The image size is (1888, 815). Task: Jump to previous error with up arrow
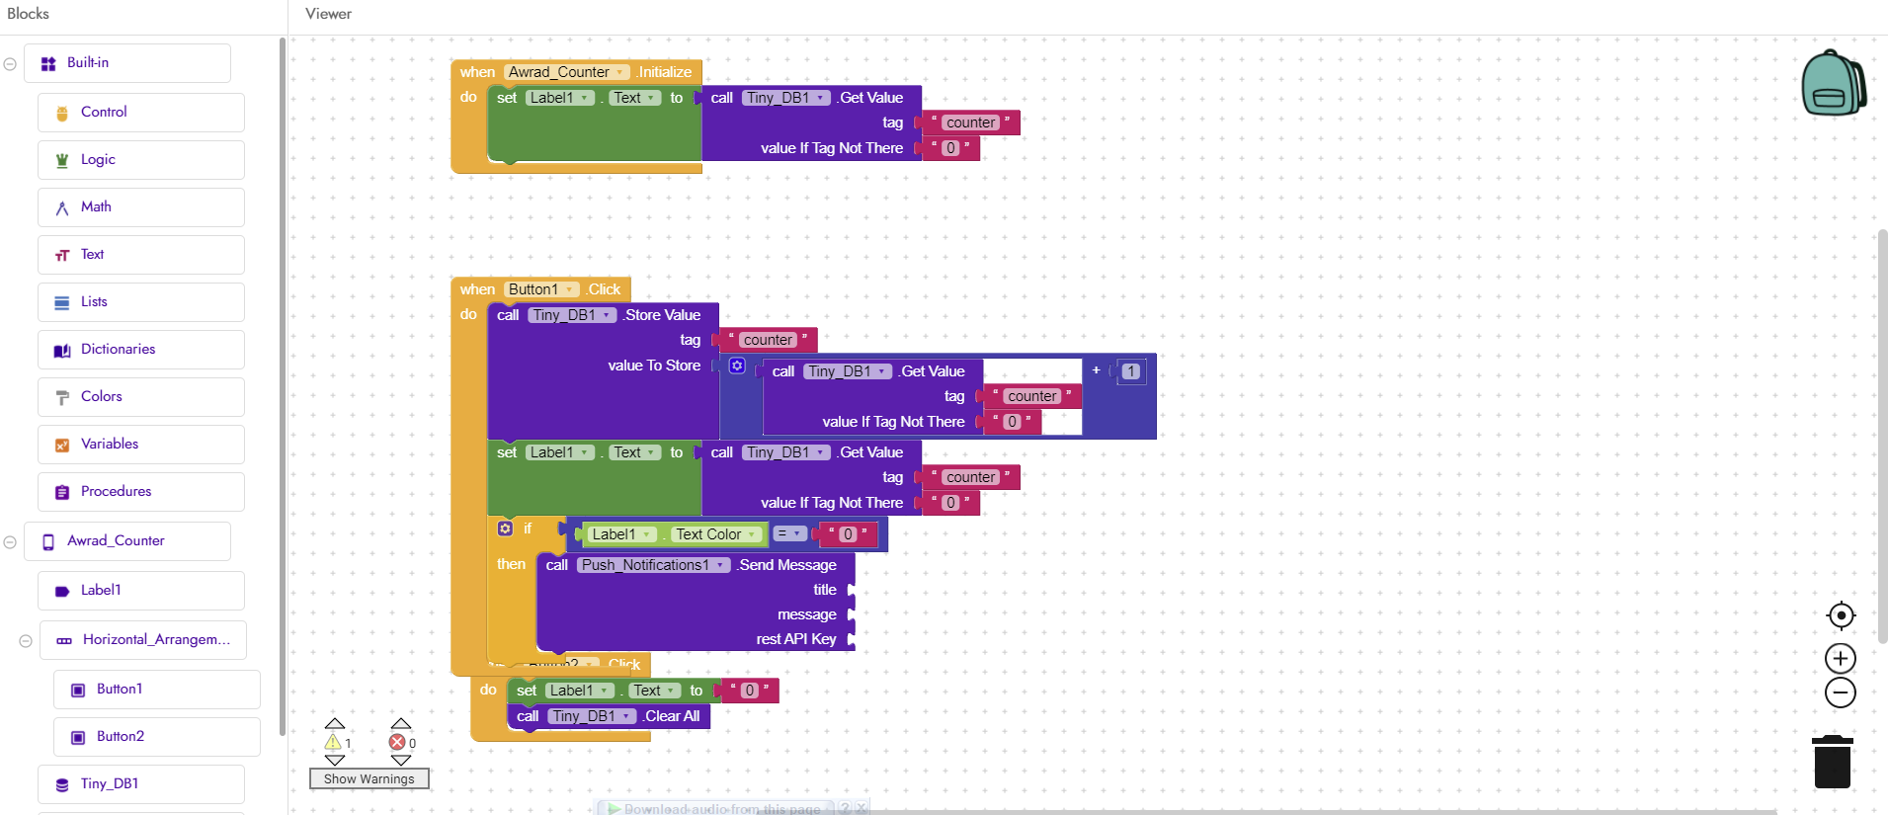pyautogui.click(x=400, y=724)
